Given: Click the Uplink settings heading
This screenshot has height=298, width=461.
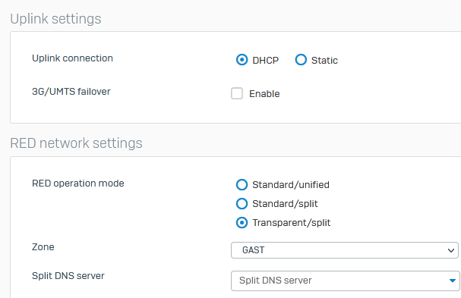Looking at the screenshot, I should click(55, 19).
